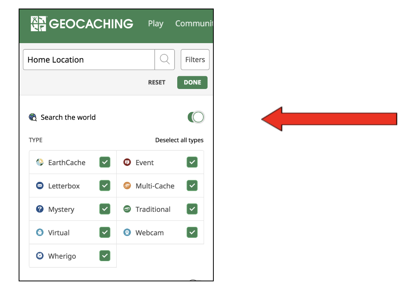Click the Geocaching logo

click(82, 23)
